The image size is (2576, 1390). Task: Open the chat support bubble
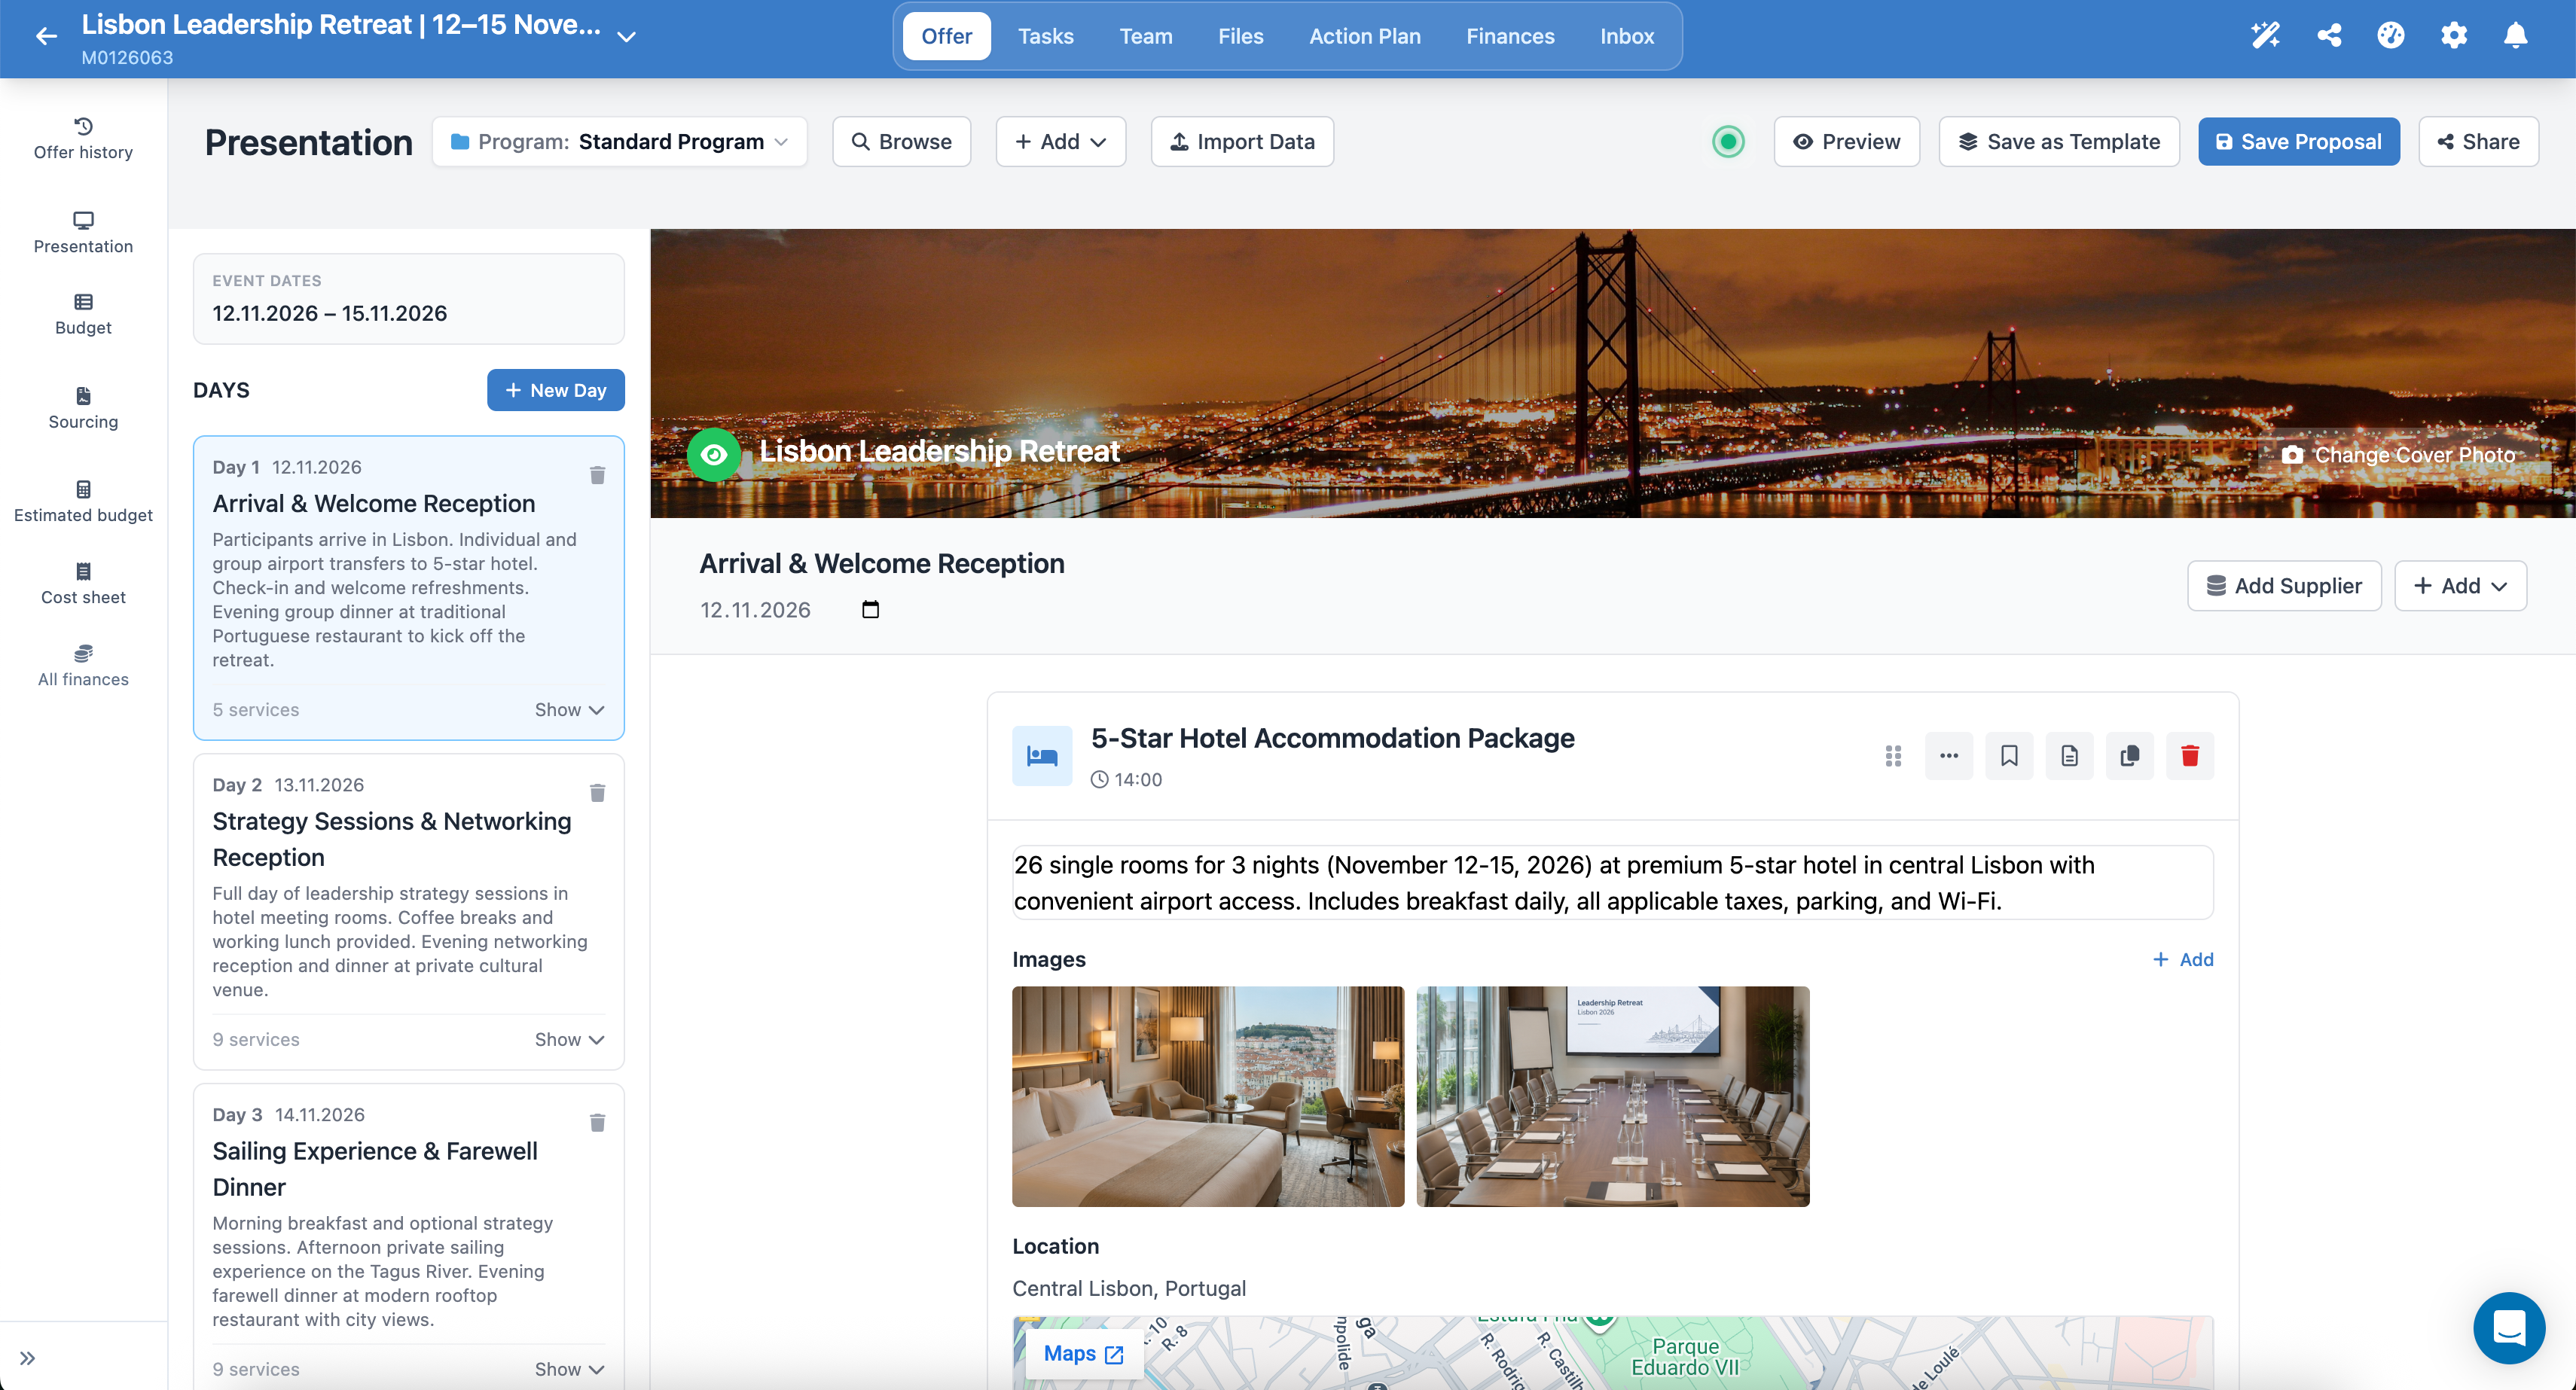(x=2508, y=1328)
